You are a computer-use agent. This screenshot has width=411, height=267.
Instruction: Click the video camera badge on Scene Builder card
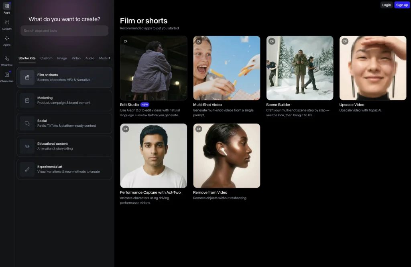[272, 41]
